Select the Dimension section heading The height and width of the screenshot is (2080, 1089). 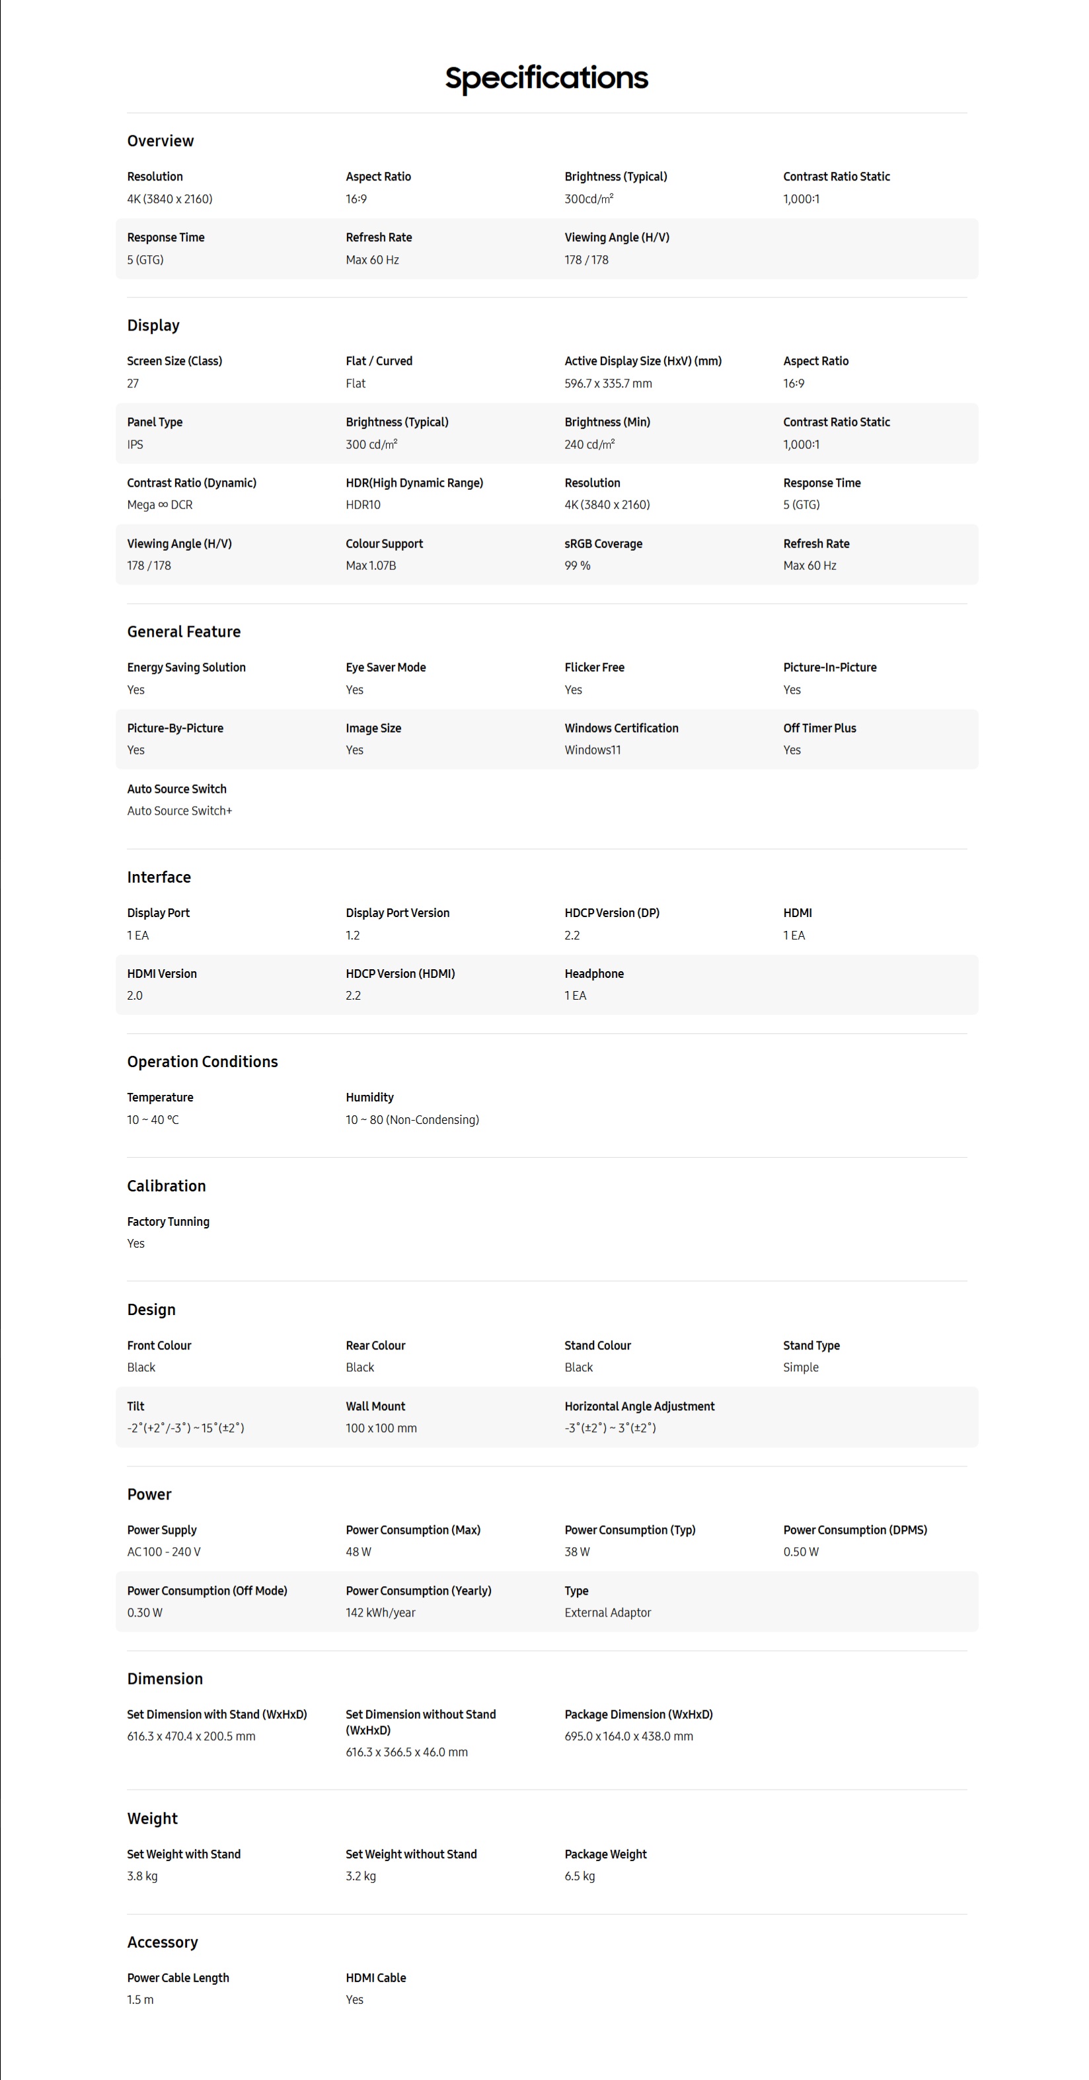pos(165,1679)
